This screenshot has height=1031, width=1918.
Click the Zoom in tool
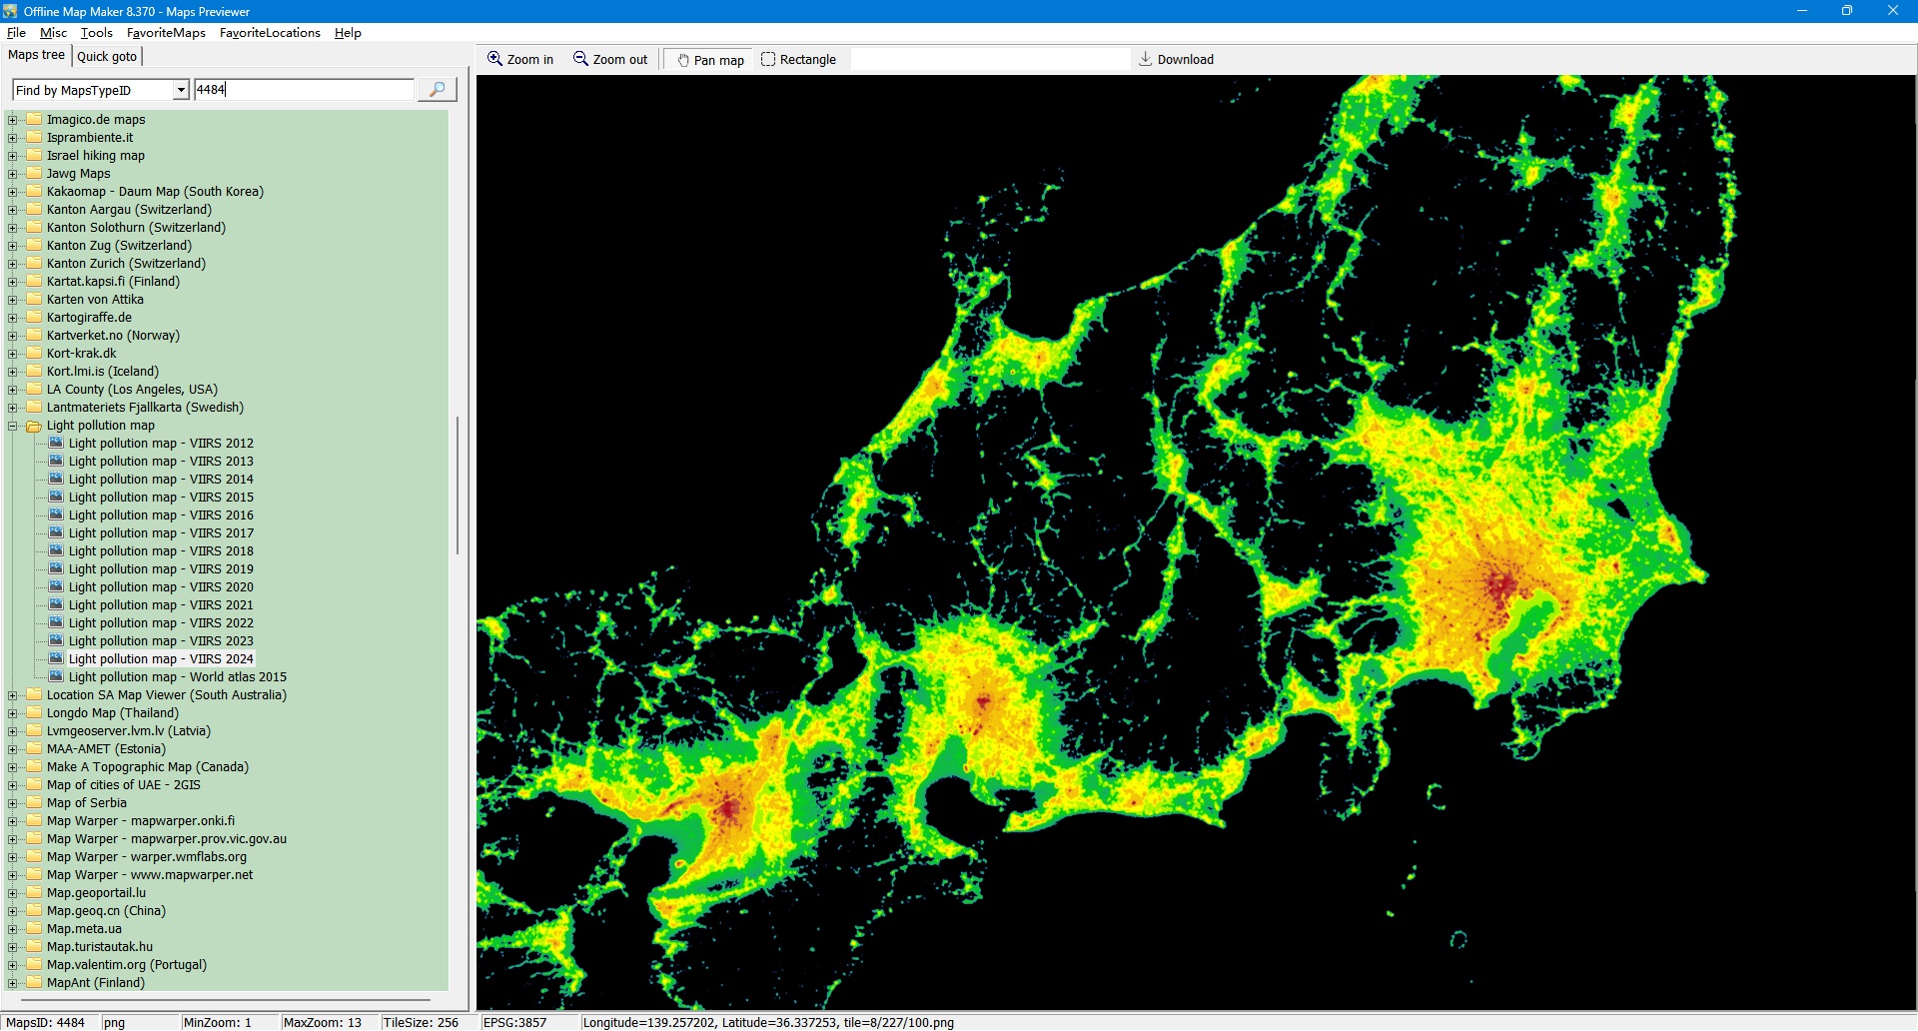click(519, 60)
